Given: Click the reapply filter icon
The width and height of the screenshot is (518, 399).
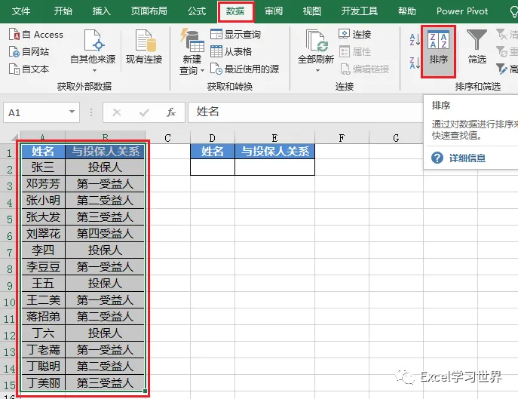Looking at the screenshot, I should point(501,51).
